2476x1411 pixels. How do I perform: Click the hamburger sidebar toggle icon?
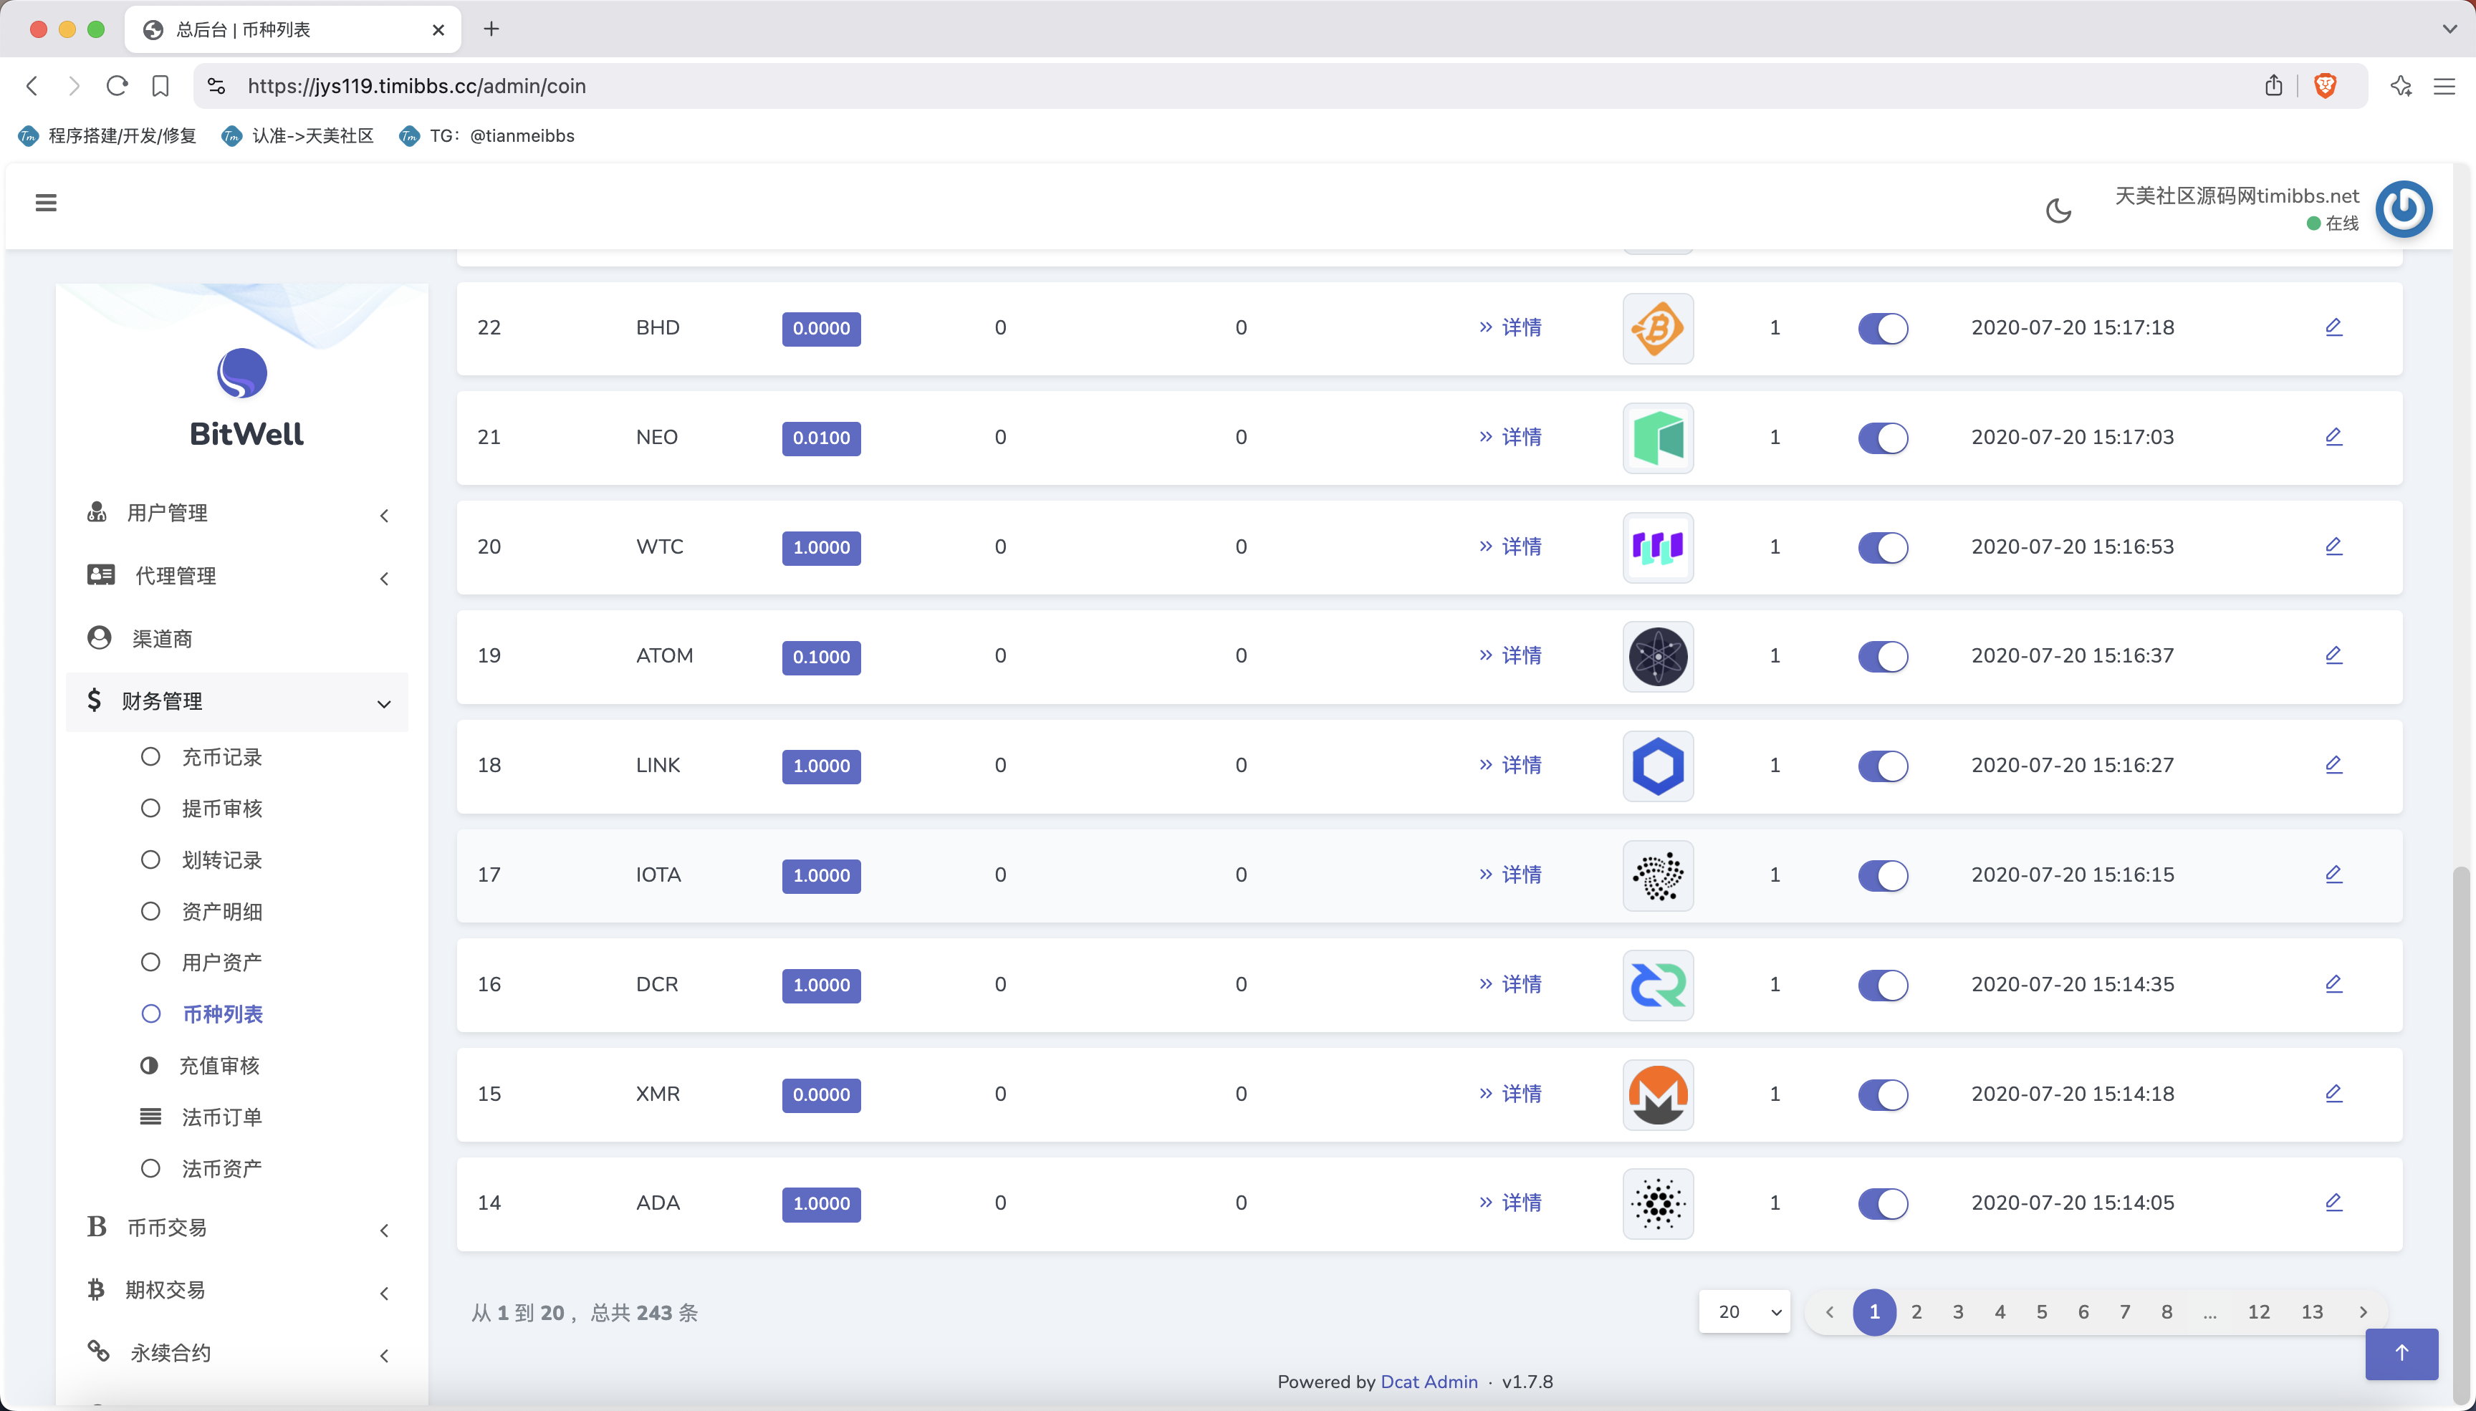[46, 203]
